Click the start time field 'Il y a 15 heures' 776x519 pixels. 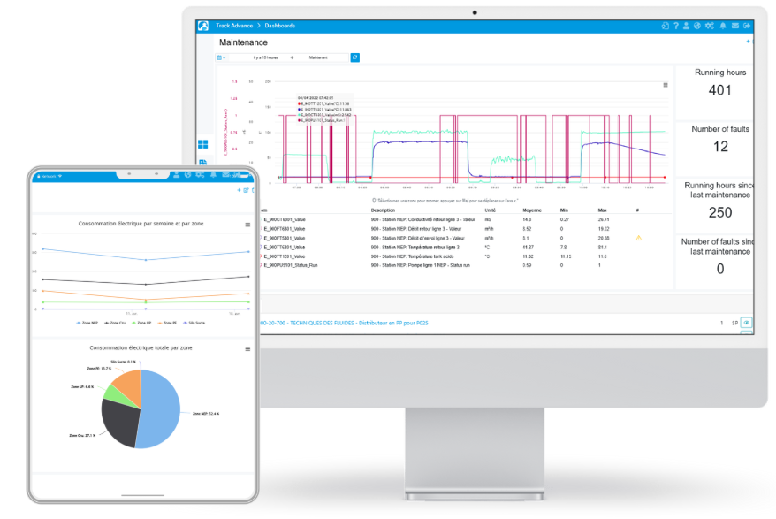click(x=265, y=57)
